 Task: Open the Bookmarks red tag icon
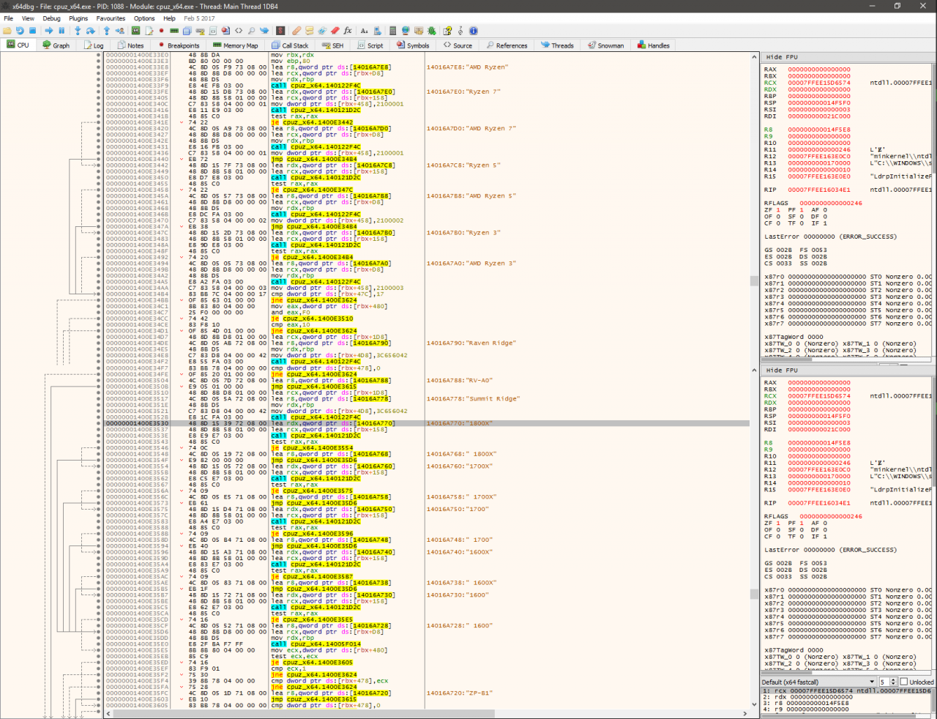pos(335,31)
